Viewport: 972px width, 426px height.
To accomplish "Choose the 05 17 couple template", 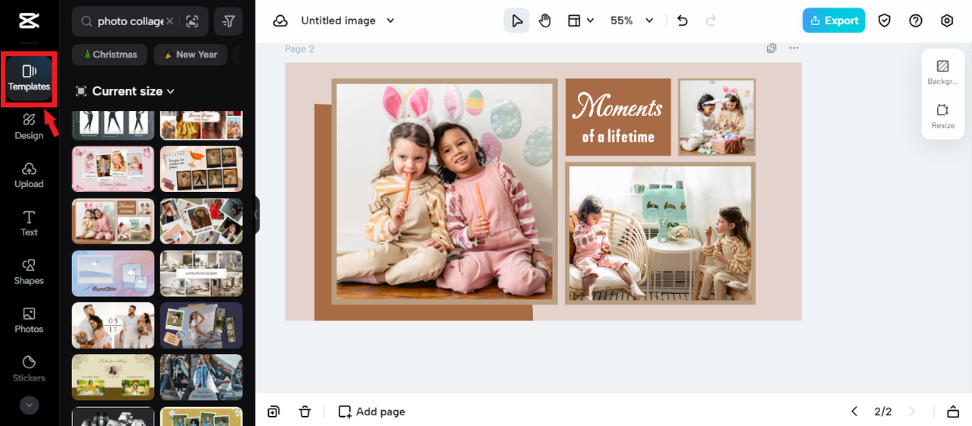I will tap(113, 325).
